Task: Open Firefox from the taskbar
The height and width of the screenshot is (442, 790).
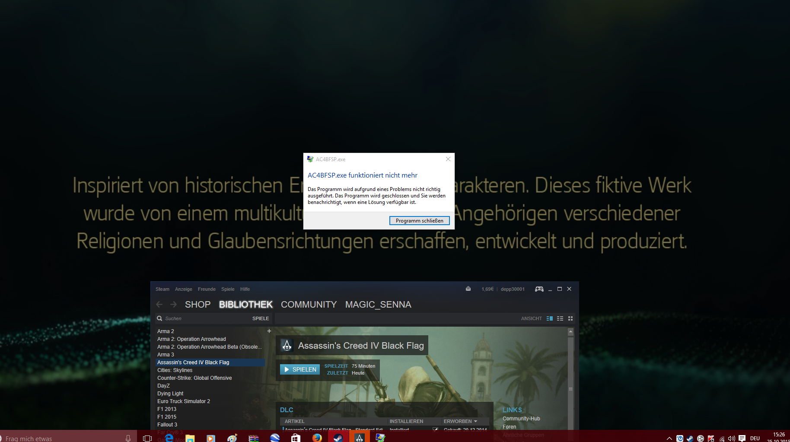Action: [x=317, y=438]
